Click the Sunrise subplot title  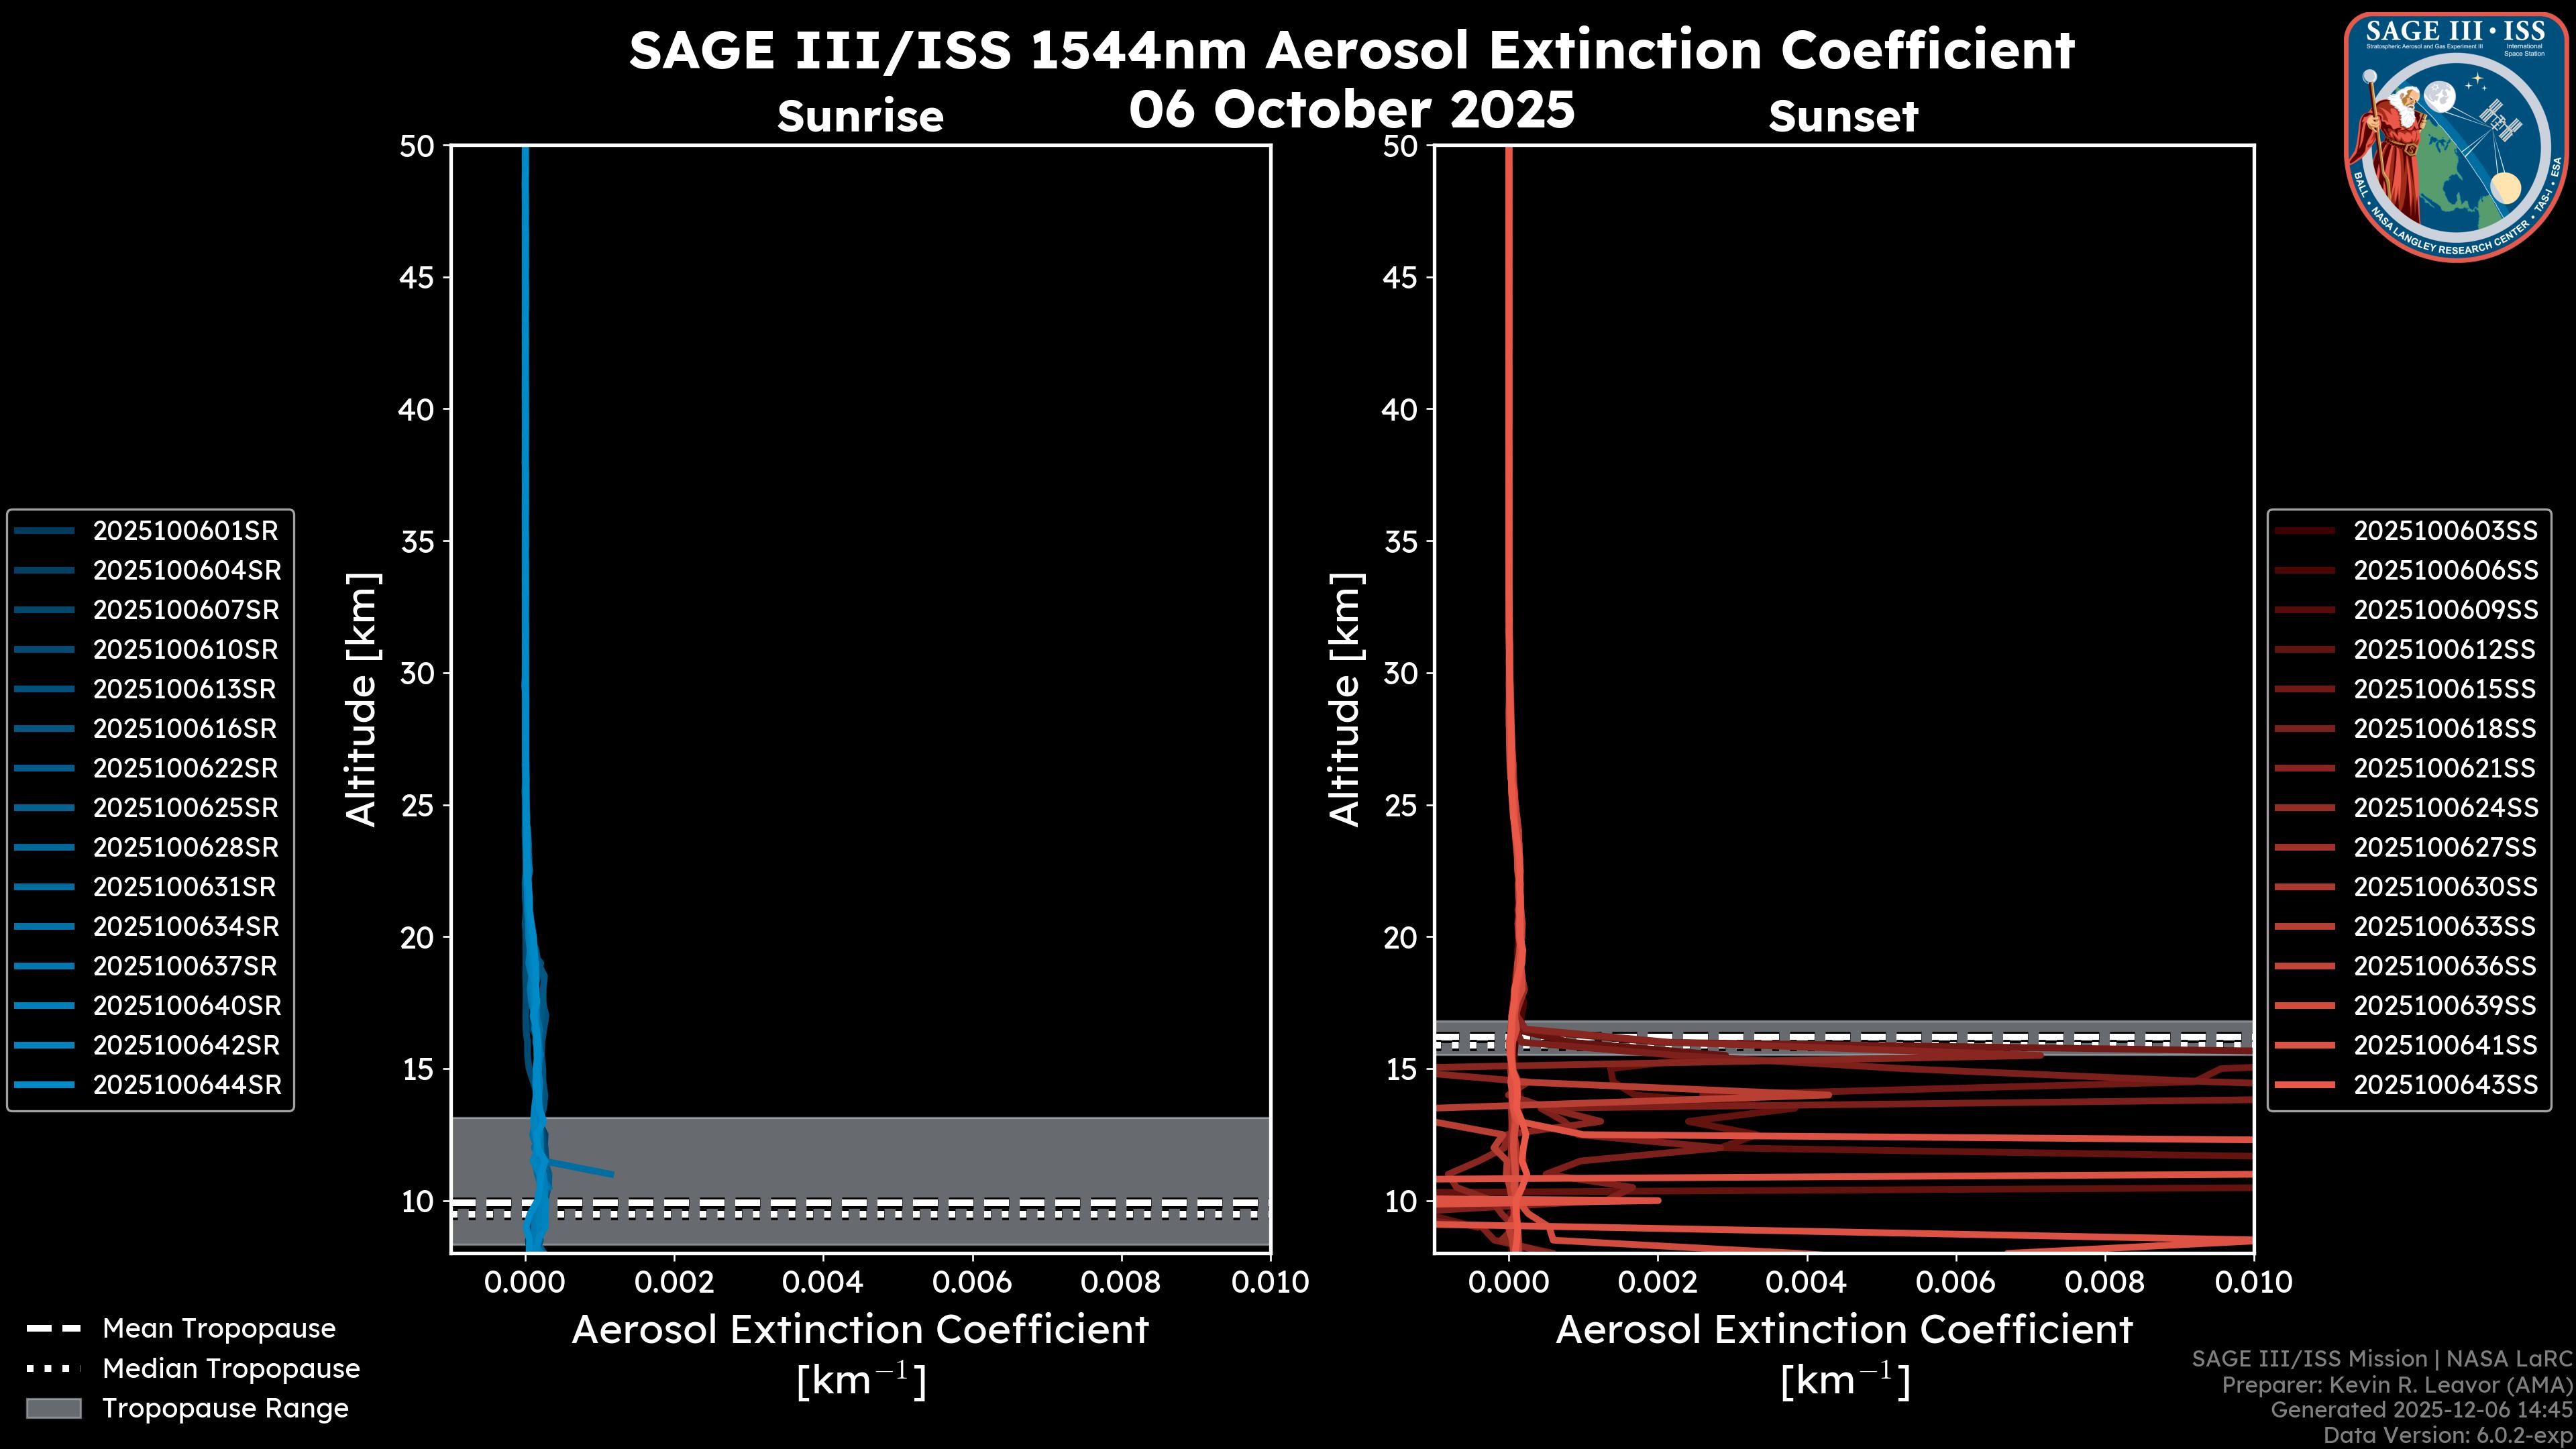click(860, 117)
